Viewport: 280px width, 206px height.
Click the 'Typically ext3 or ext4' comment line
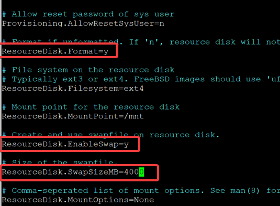pyautogui.click(x=141, y=79)
